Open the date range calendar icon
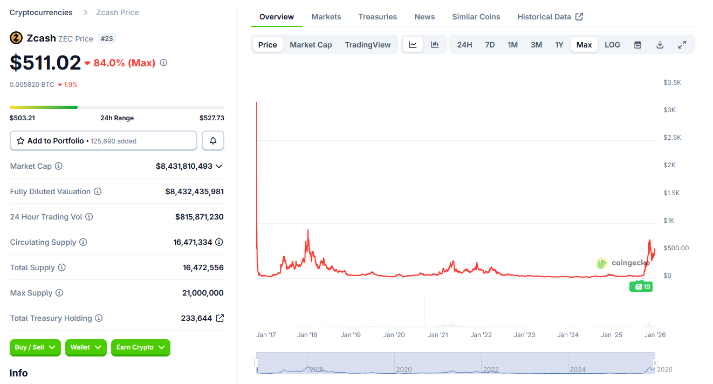The image size is (713, 384). tap(637, 44)
